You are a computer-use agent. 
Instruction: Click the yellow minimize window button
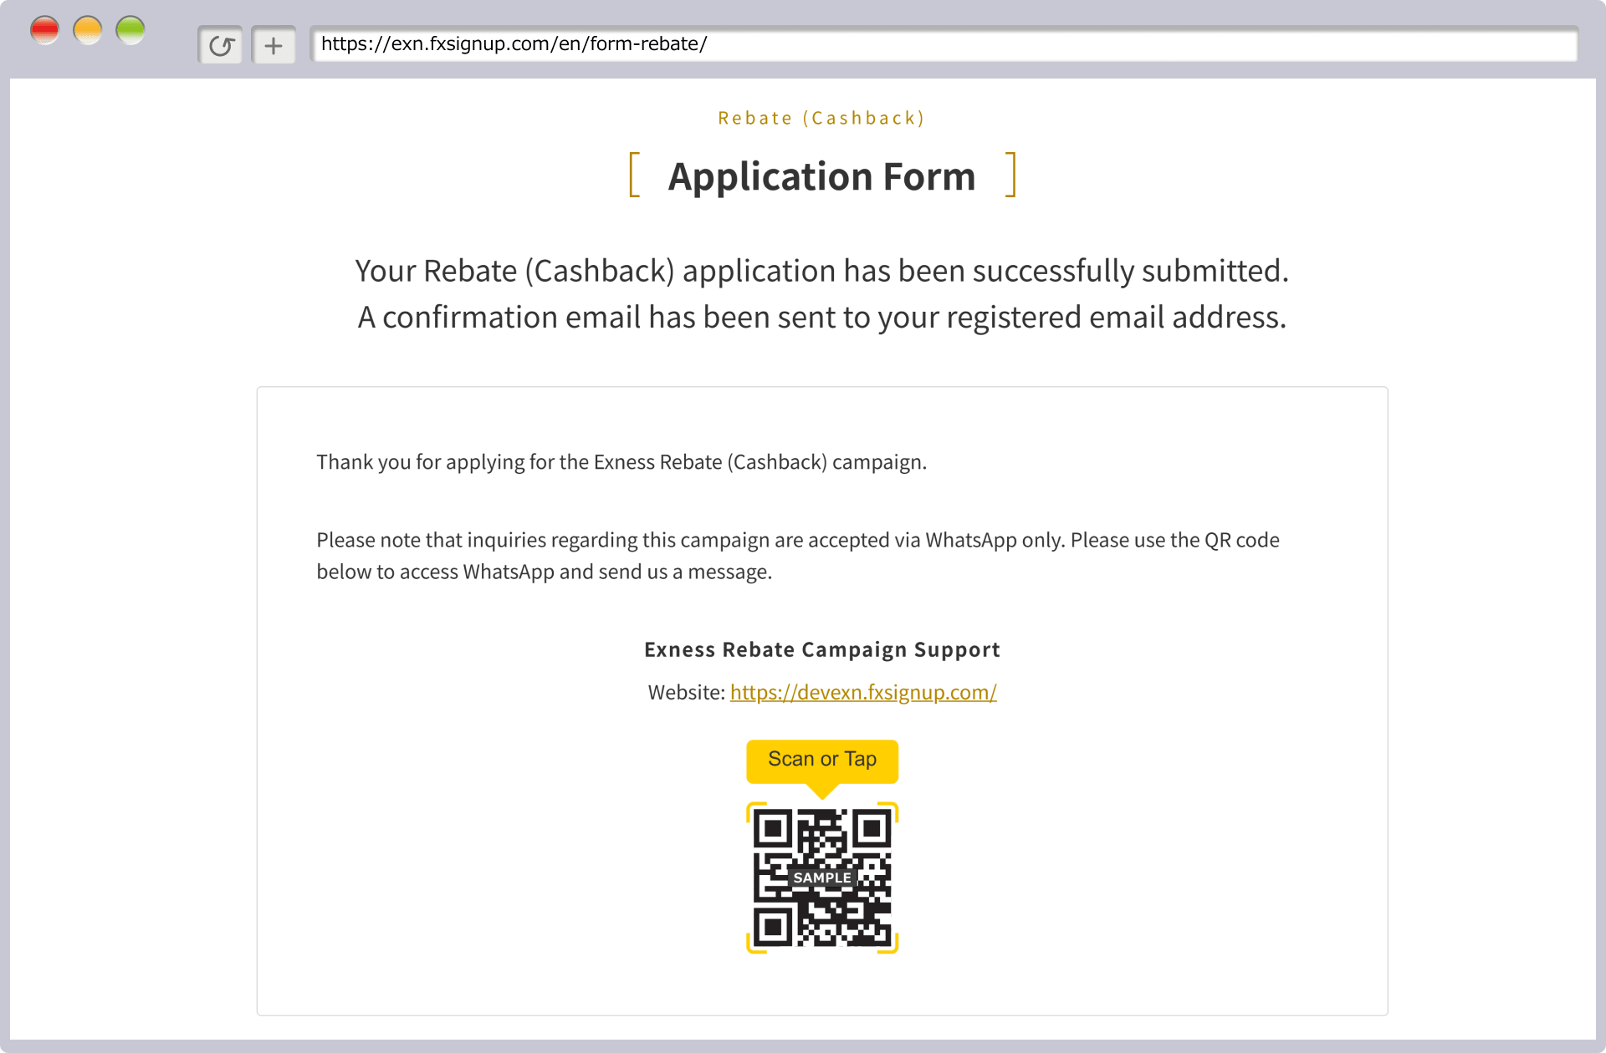[88, 31]
